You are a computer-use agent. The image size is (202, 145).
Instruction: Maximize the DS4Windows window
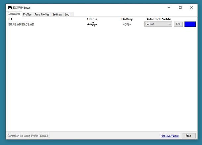pos(180,8)
